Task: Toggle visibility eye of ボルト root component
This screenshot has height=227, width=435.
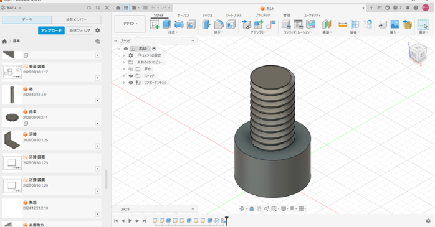Action: [x=126, y=49]
